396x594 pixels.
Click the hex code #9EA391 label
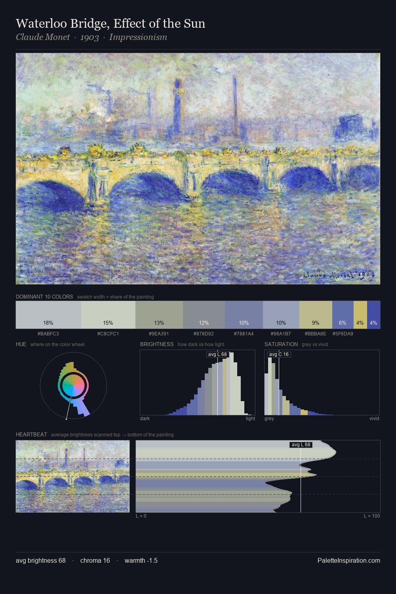click(x=159, y=334)
